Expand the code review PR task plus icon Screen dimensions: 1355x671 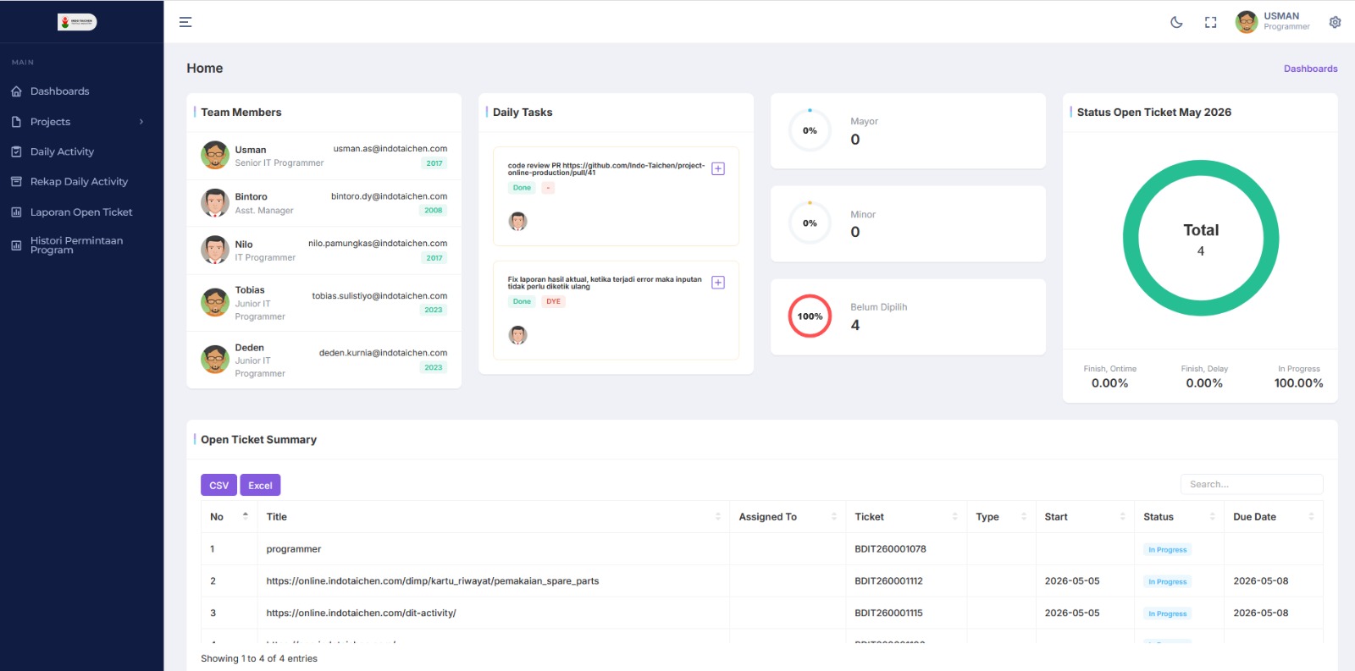click(x=718, y=168)
